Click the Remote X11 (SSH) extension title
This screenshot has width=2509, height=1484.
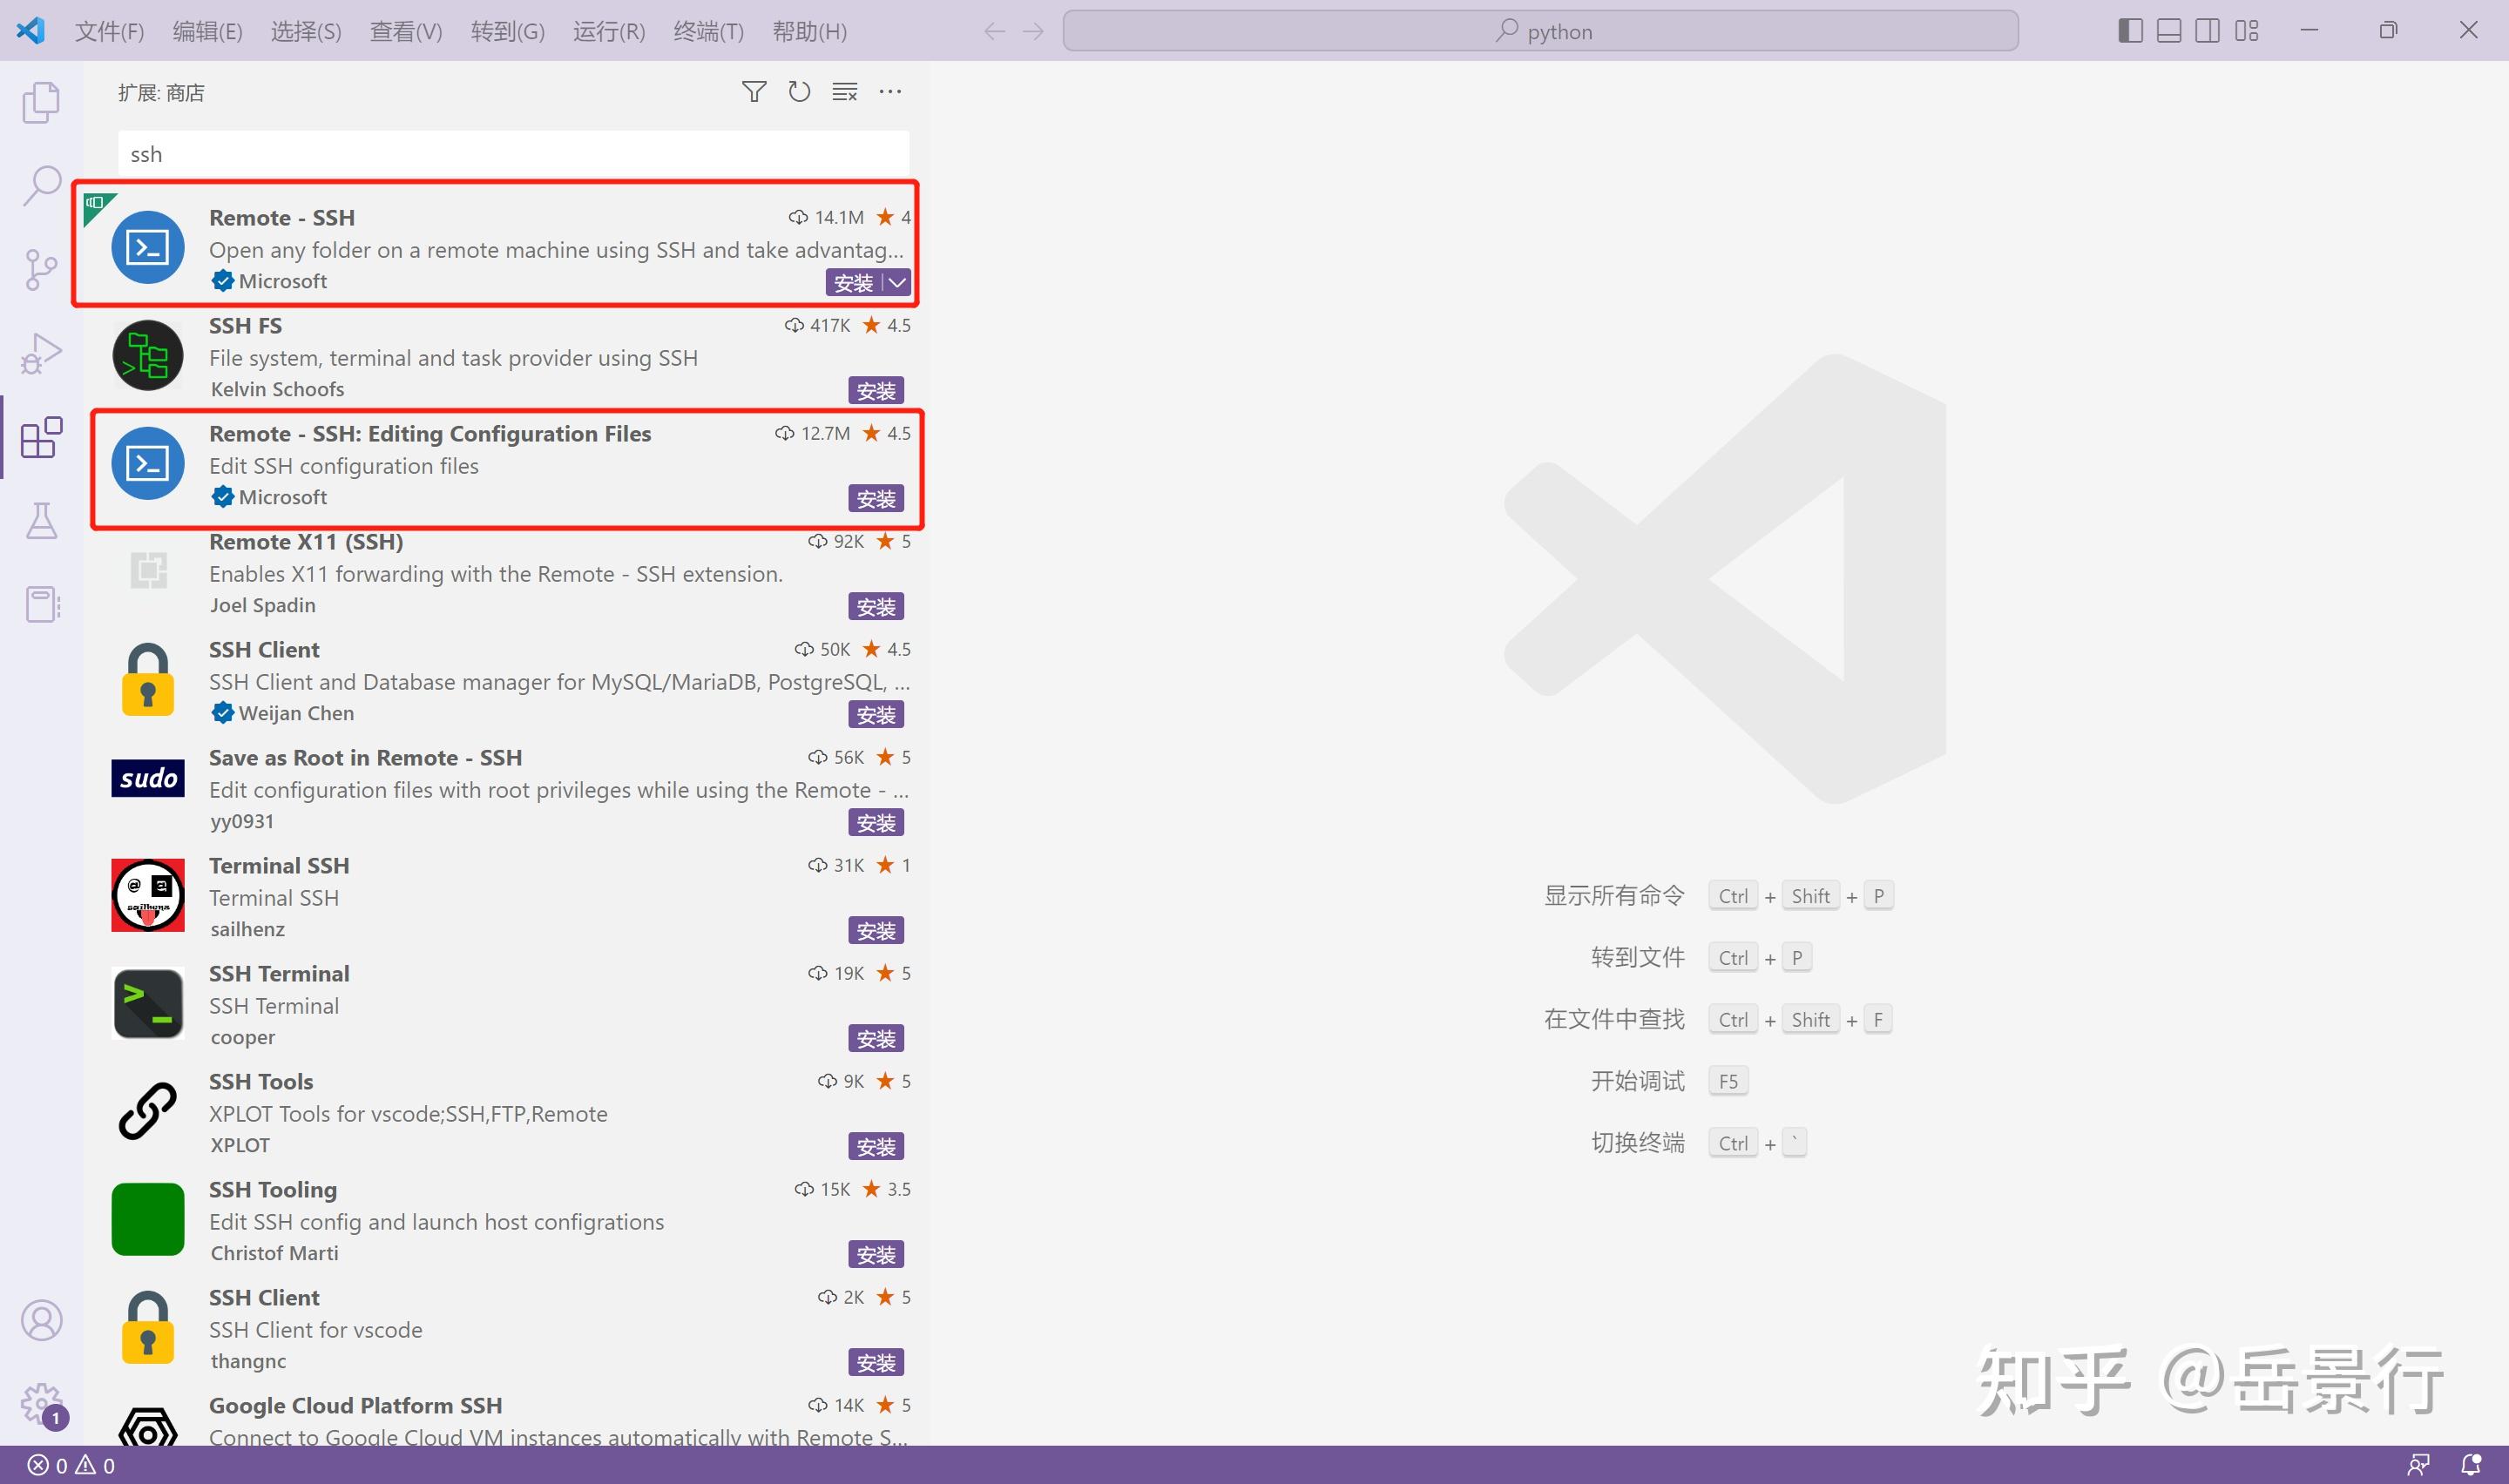pyautogui.click(x=306, y=542)
